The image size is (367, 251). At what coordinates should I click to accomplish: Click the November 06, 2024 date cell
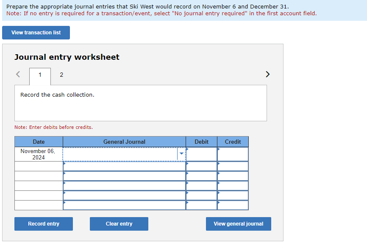tap(39, 154)
